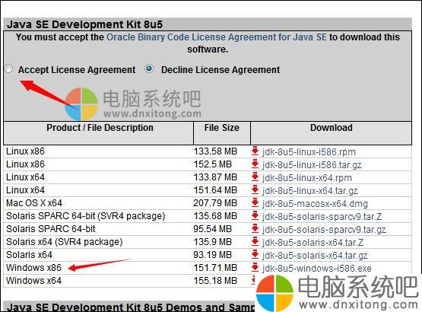Select Accept License Agreement radio button

click(x=8, y=69)
